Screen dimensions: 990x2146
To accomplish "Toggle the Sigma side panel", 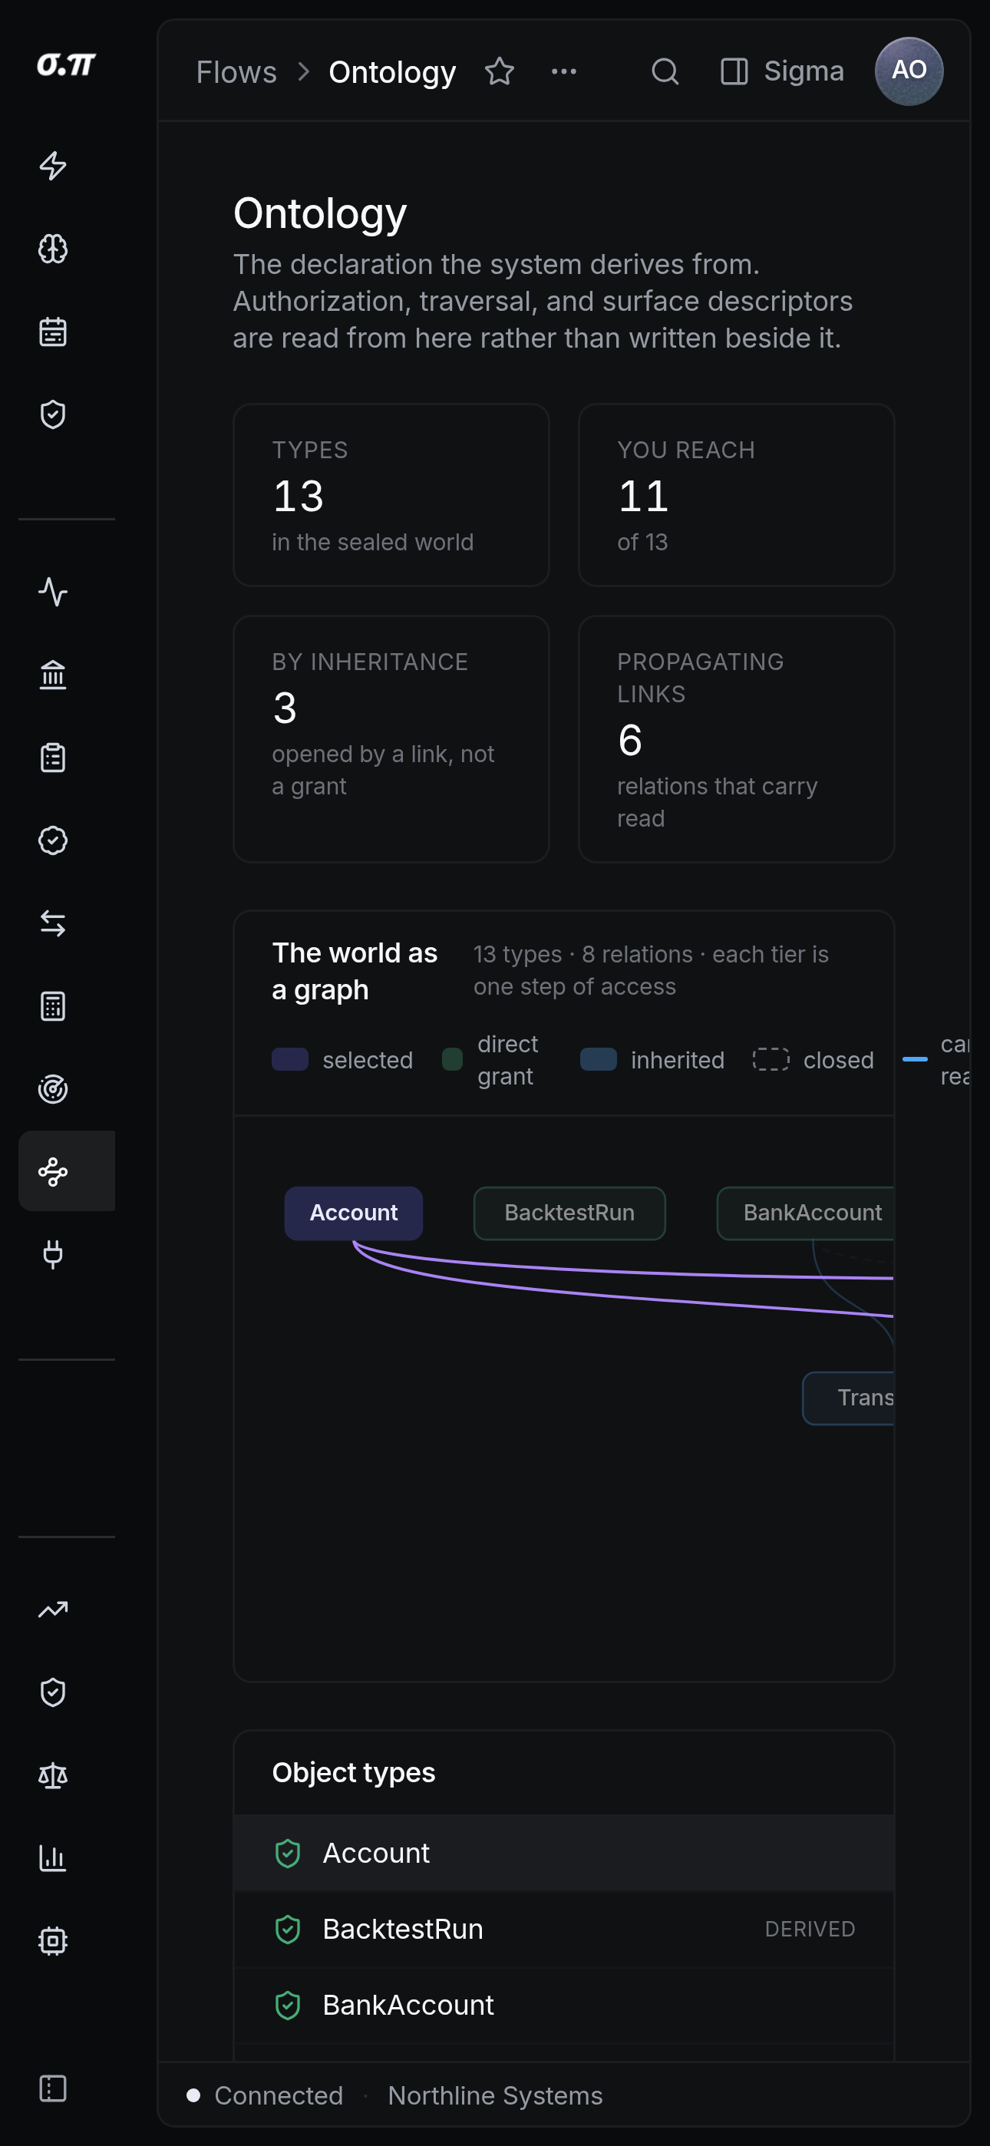I will (782, 71).
